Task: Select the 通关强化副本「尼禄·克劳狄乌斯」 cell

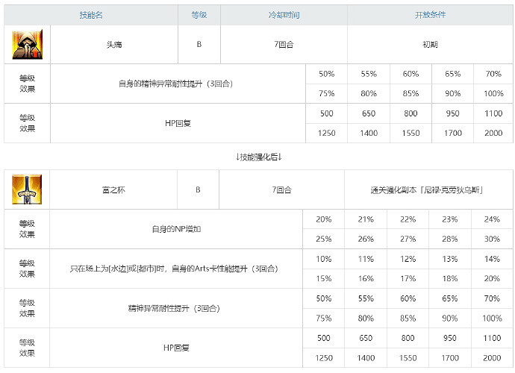Action: [x=427, y=189]
